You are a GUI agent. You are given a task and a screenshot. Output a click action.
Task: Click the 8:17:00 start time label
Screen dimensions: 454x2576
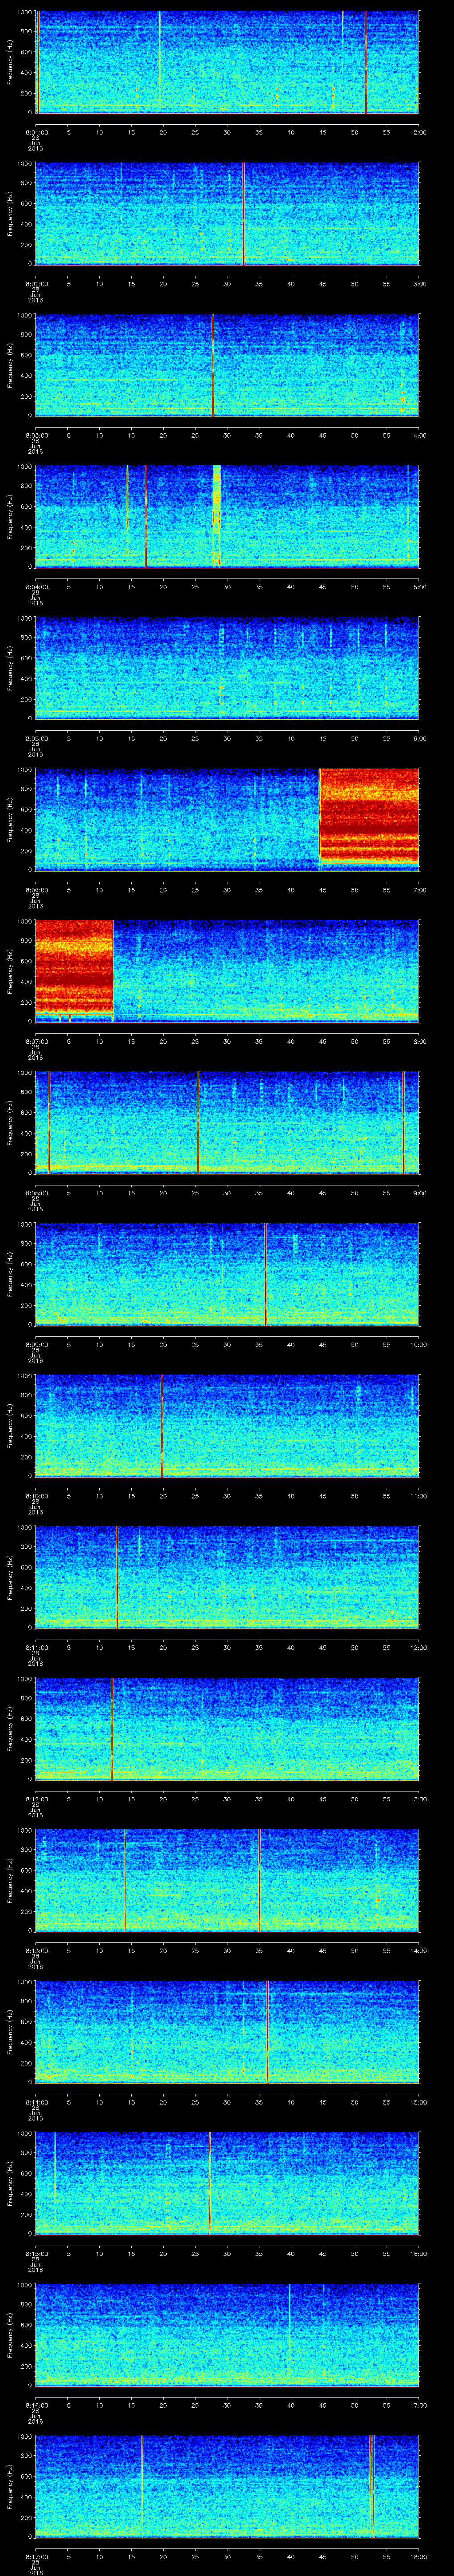(x=36, y=2557)
